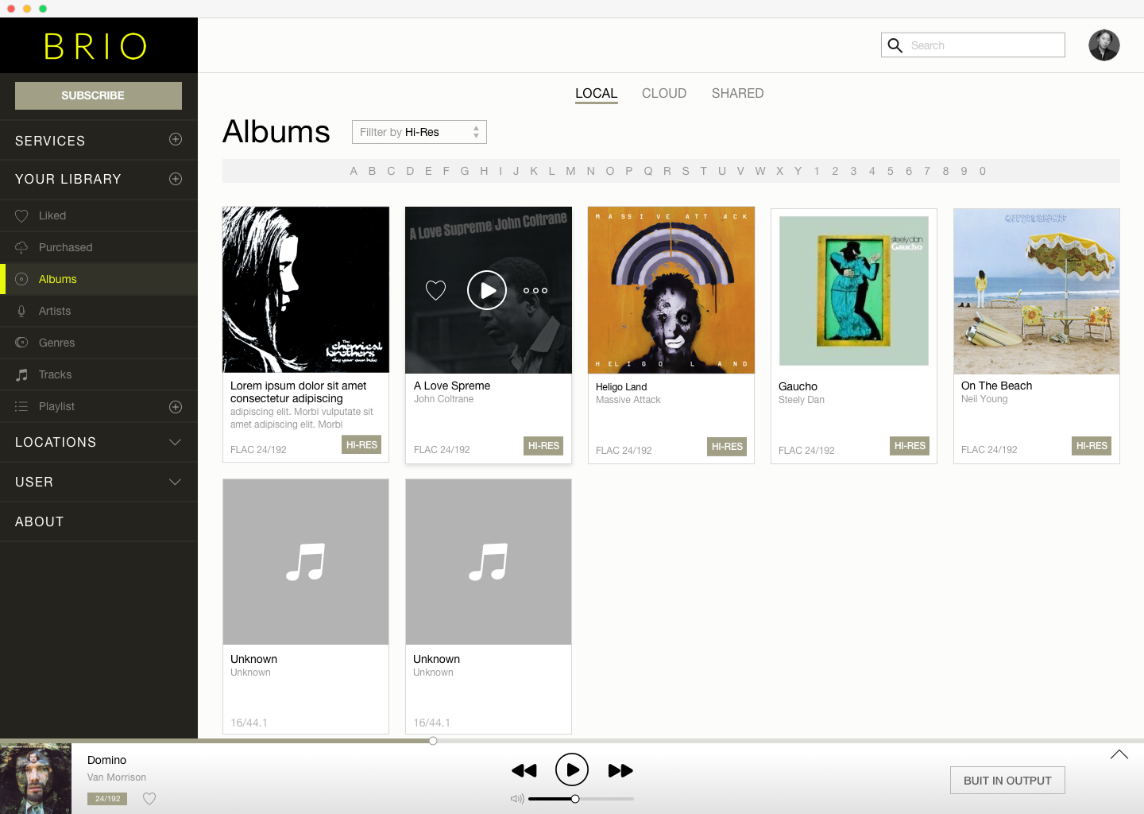
Task: Click the Neil Young artist name
Action: pos(984,399)
